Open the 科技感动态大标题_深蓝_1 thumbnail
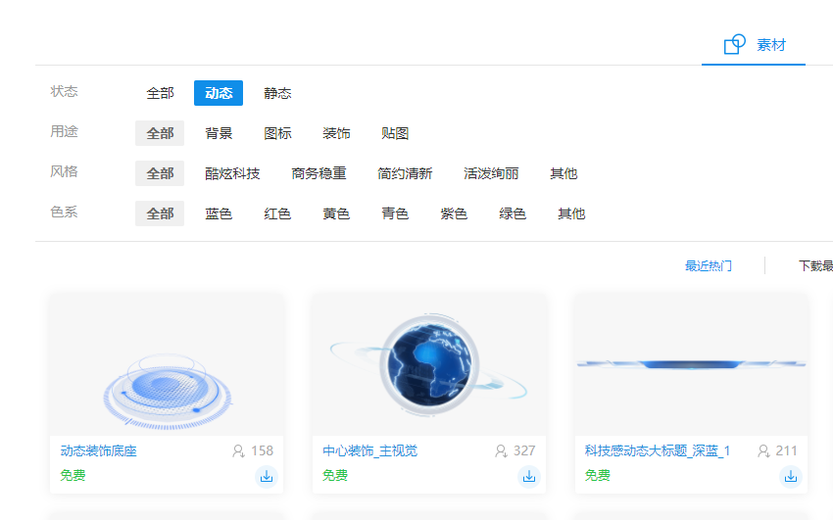The width and height of the screenshot is (833, 520). (x=691, y=364)
